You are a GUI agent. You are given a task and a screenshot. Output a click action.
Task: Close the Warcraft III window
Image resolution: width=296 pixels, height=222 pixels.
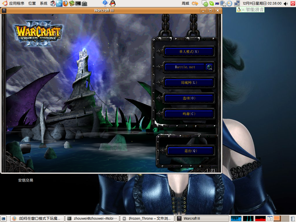pyautogui.click(x=218, y=11)
